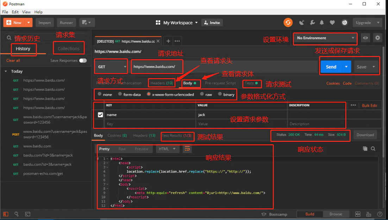Screen dimensions: 388x220
Task: Click the search icon in sidebar filter
Action: point(9,38)
